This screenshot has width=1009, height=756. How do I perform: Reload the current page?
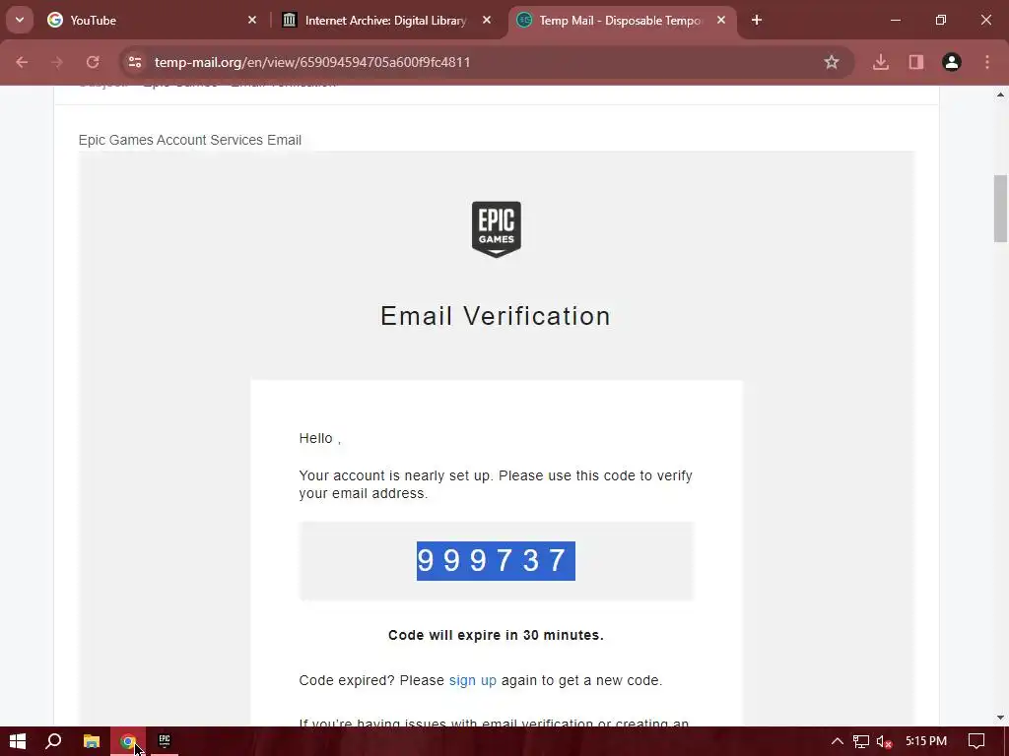(93, 62)
